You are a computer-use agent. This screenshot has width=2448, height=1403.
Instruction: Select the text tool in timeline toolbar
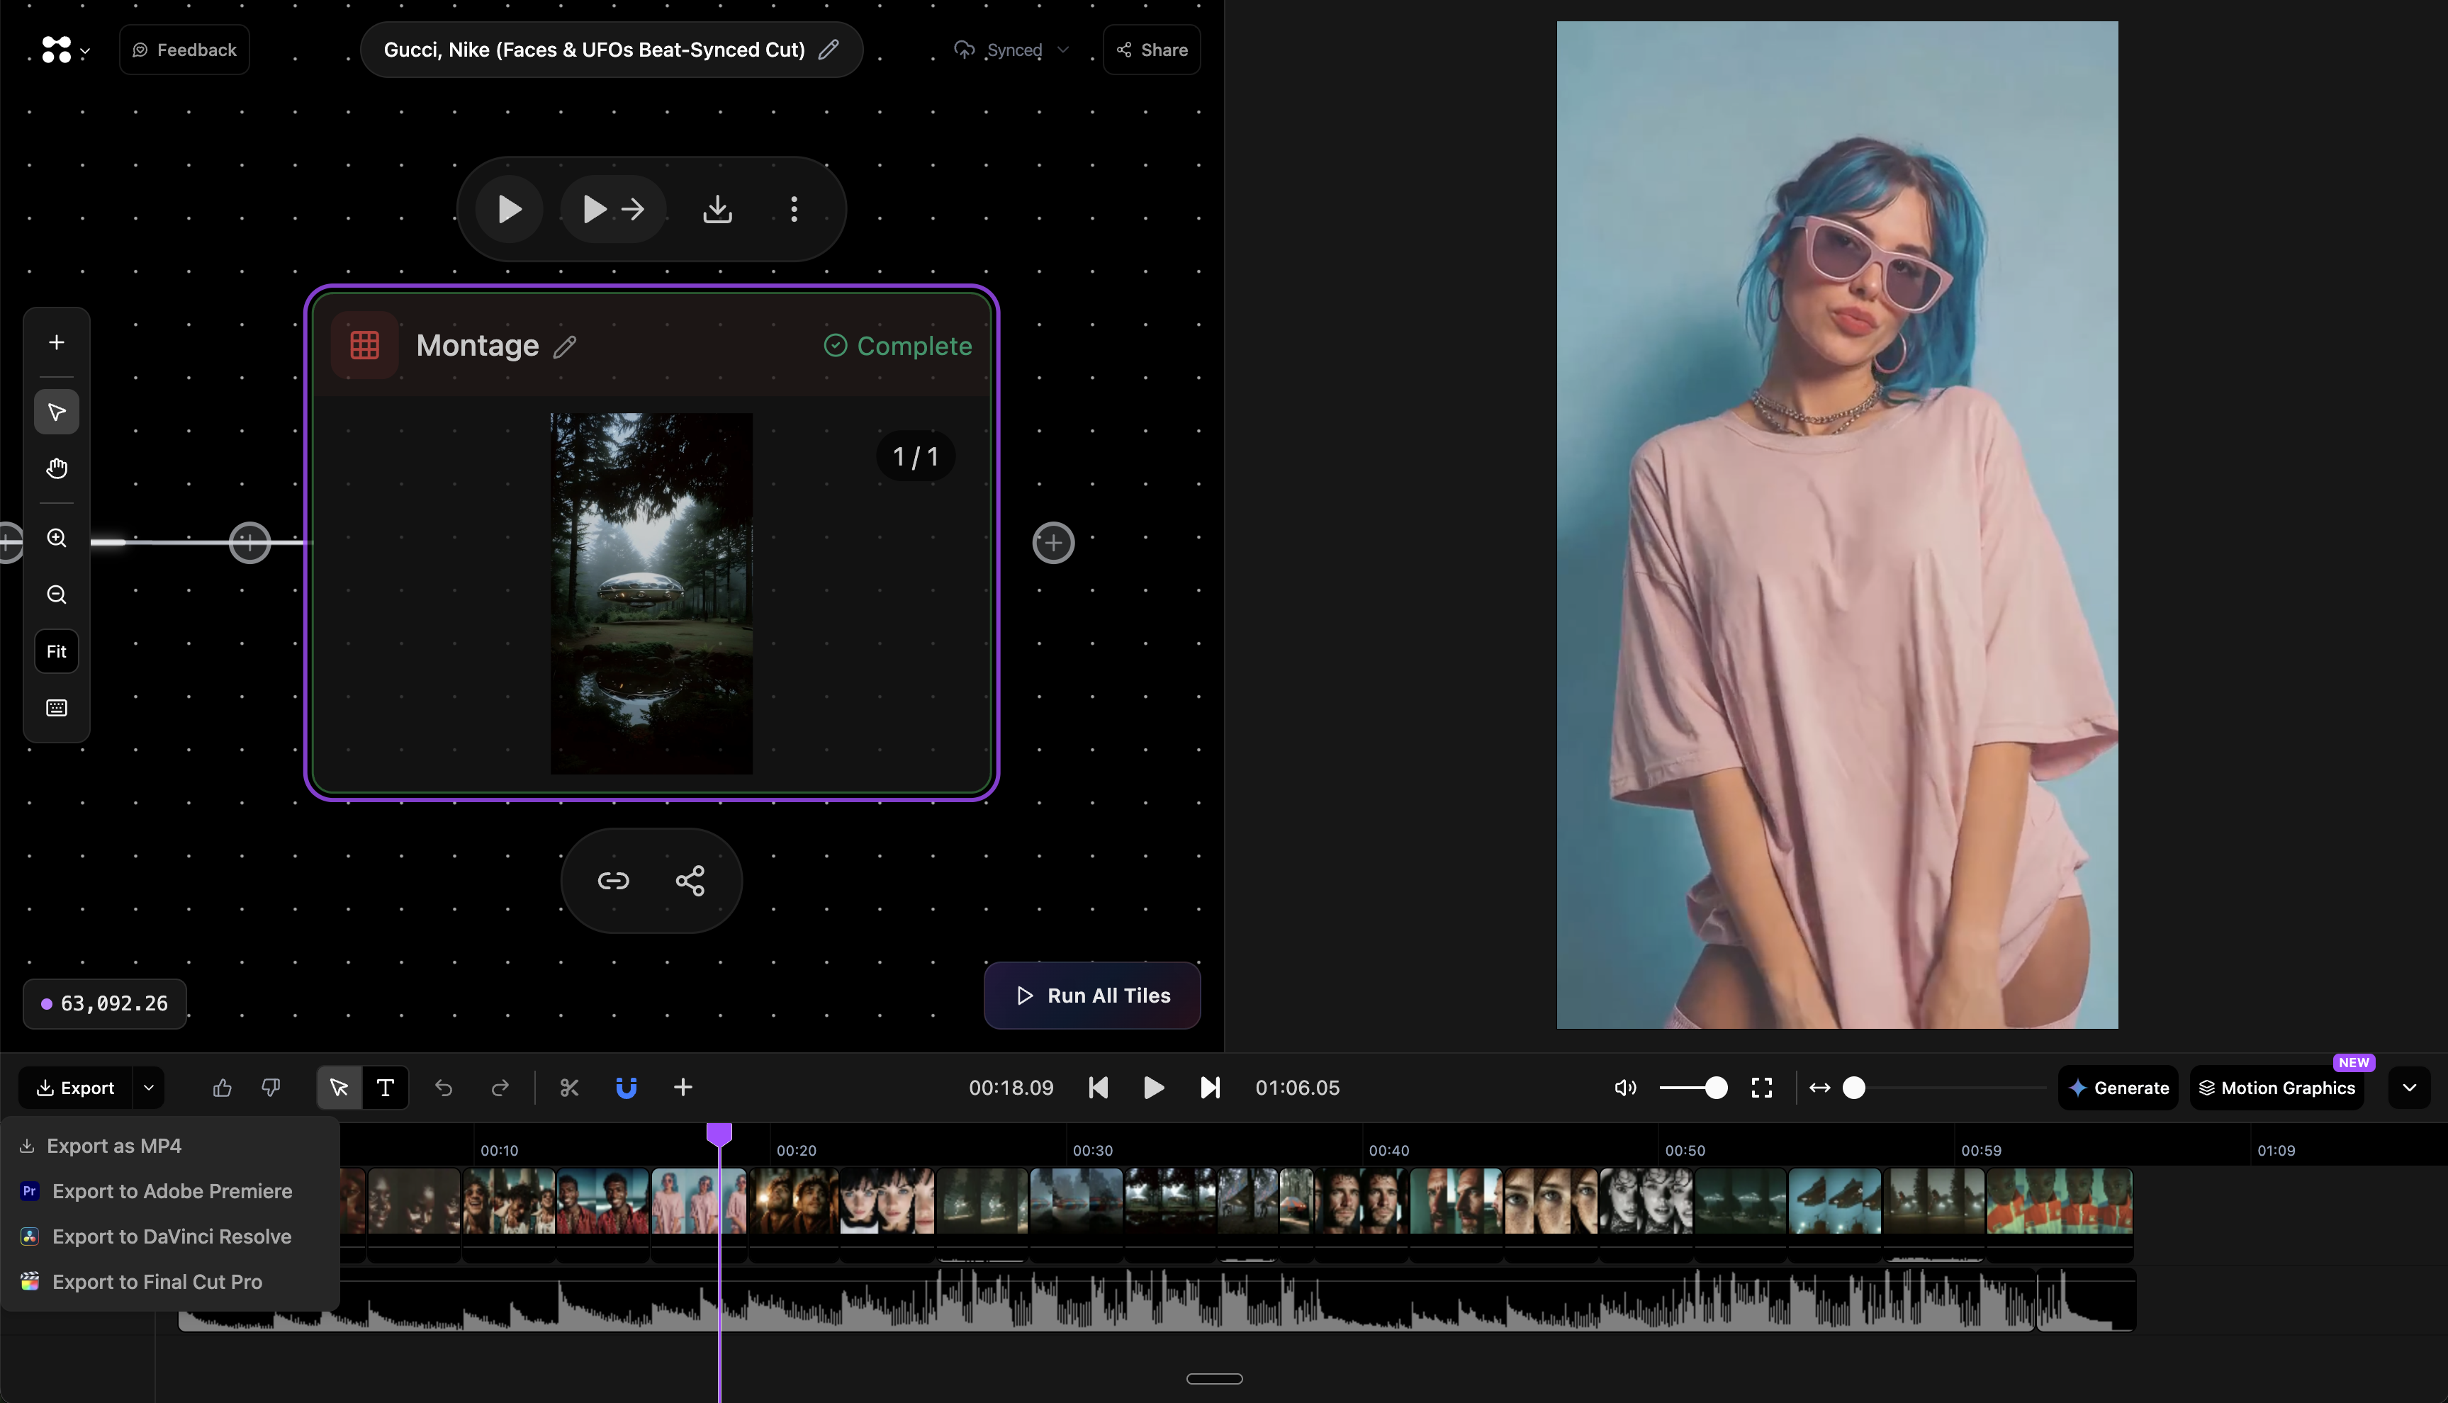[x=385, y=1087]
